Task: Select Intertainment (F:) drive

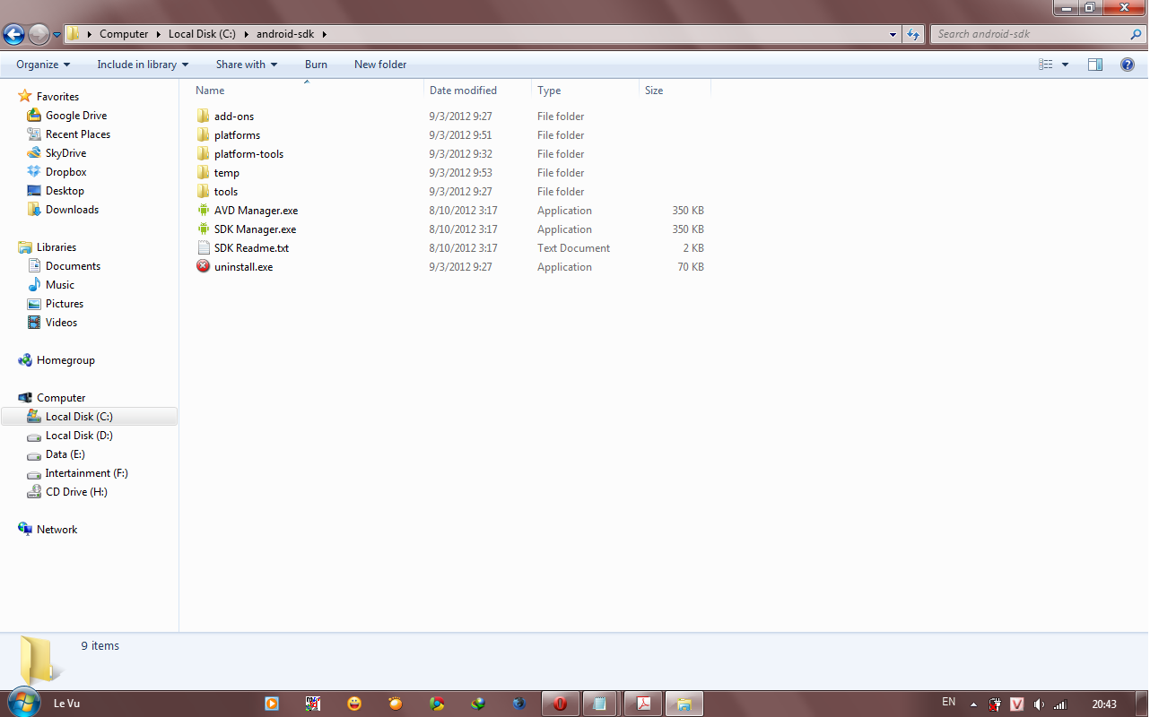Action: [x=87, y=473]
